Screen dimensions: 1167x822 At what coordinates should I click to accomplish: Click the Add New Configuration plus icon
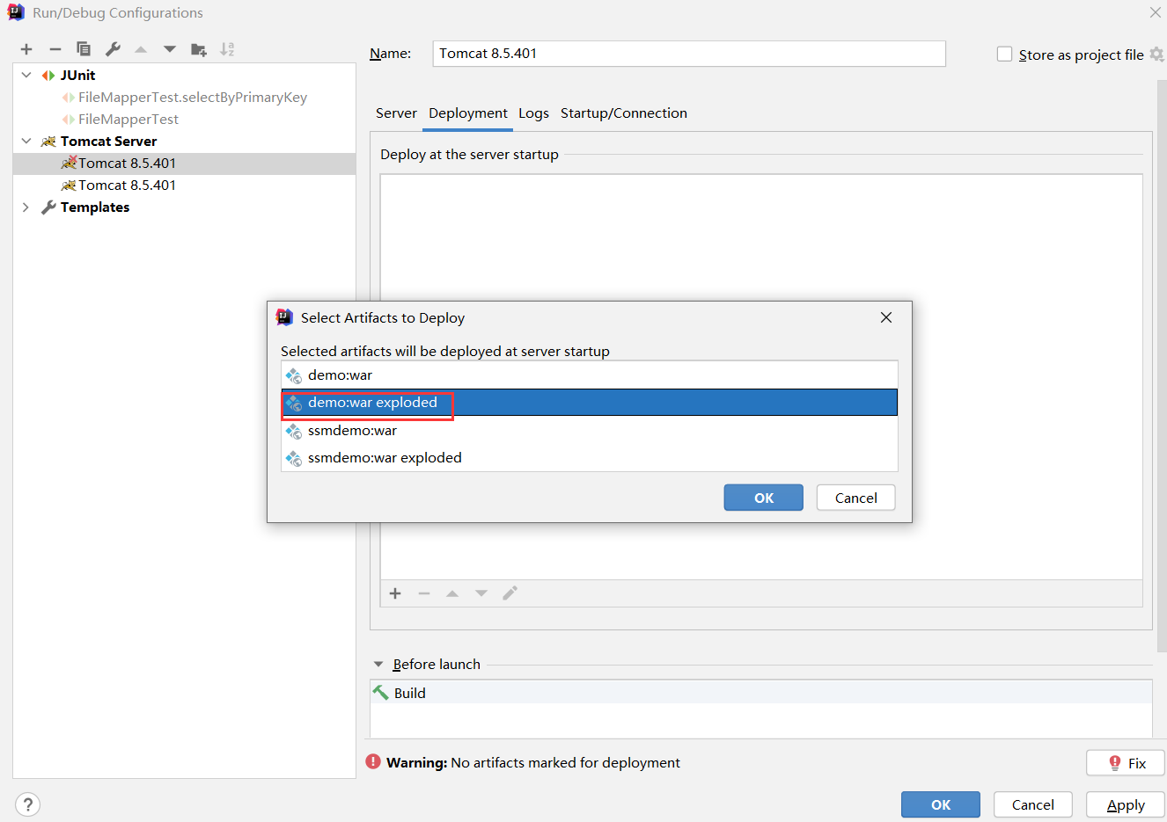[x=26, y=49]
